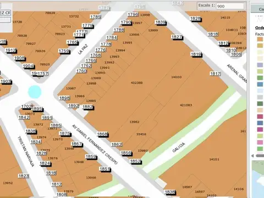Click door number label 1882
This screenshot has width=264, height=198.
[x=87, y=107]
